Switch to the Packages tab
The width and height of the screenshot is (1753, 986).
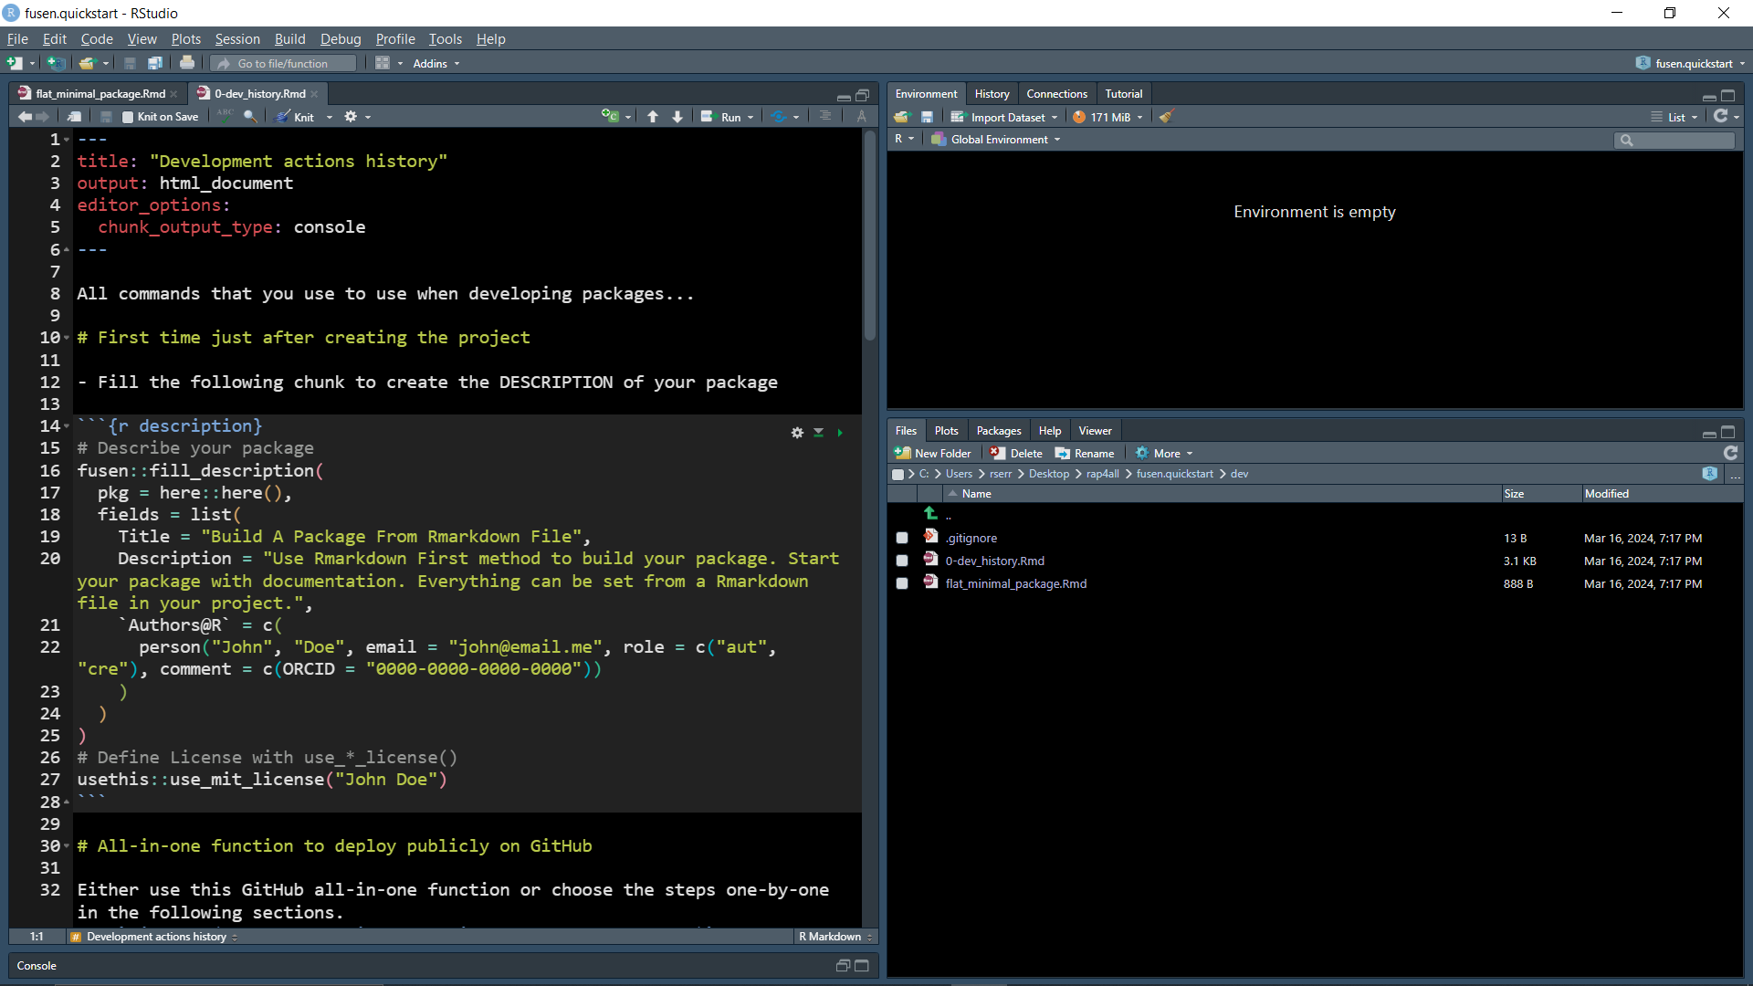tap(998, 431)
